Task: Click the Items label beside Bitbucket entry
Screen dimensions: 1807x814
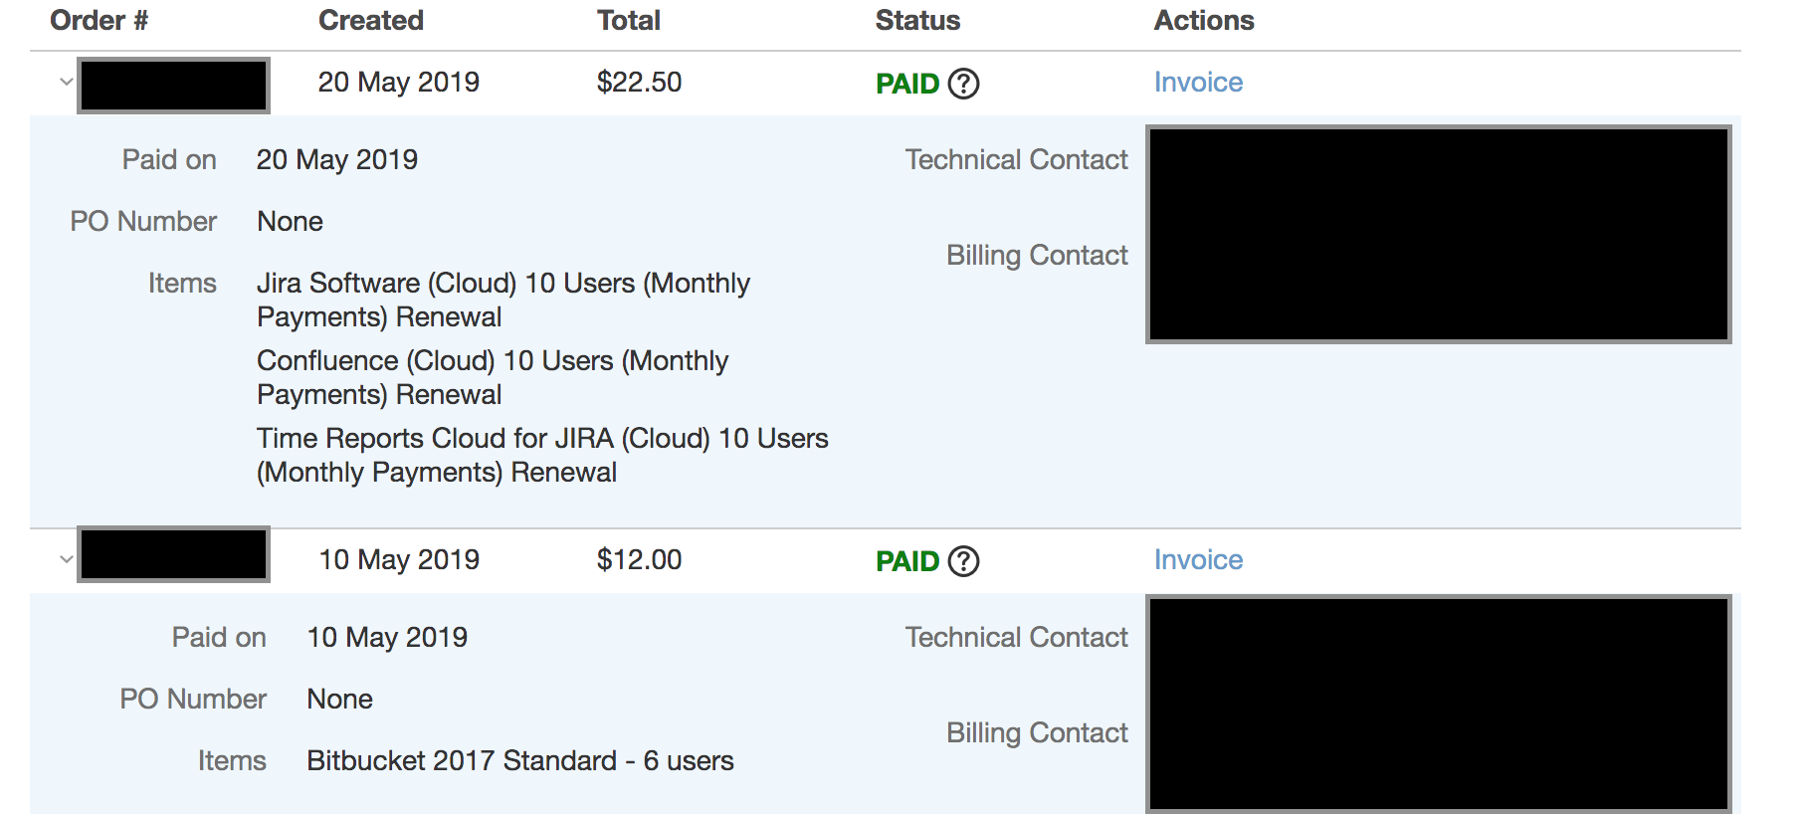Action: pos(232,761)
